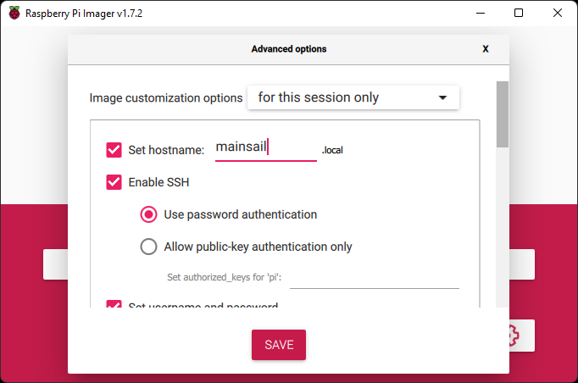Click the SAVE button
Image resolution: width=578 pixels, height=383 pixels.
pos(279,345)
